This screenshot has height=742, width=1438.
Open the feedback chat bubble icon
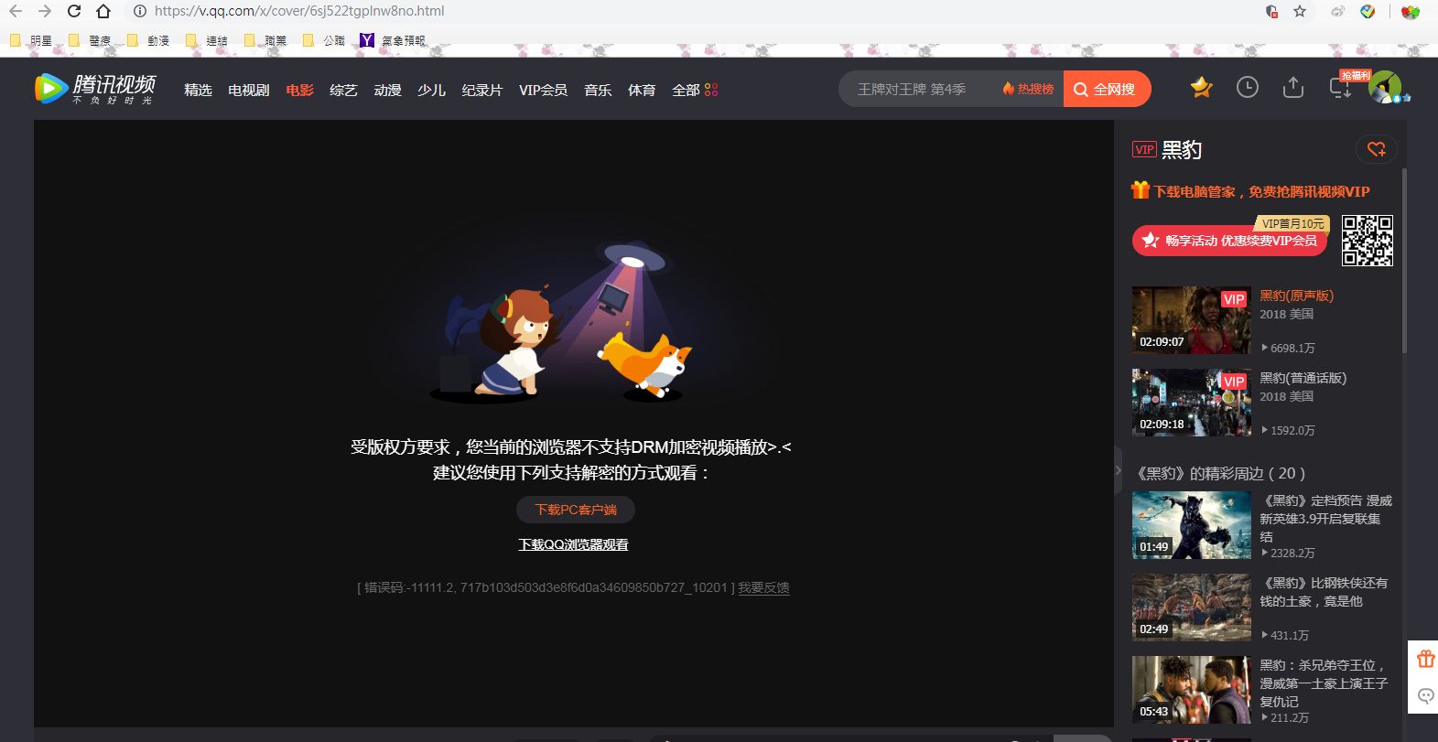(1425, 696)
